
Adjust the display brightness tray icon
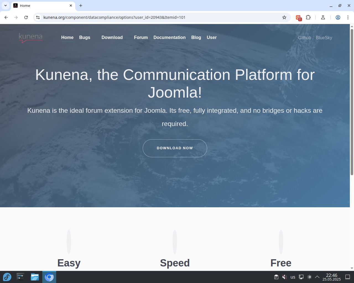pyautogui.click(x=309, y=277)
